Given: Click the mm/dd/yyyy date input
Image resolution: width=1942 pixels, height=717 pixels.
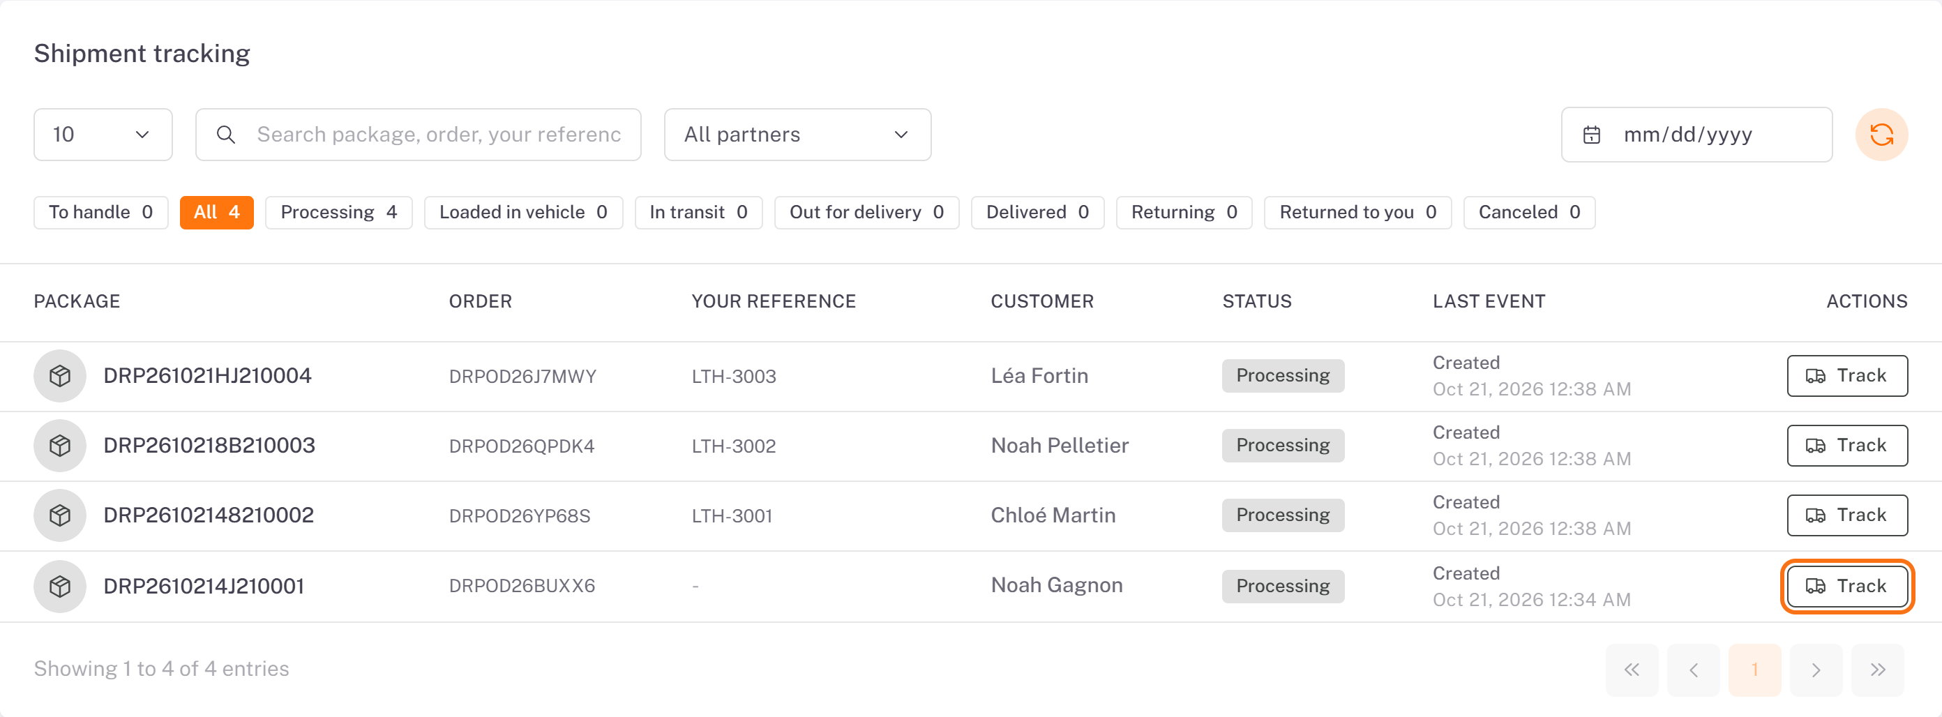Looking at the screenshot, I should [x=1696, y=135].
